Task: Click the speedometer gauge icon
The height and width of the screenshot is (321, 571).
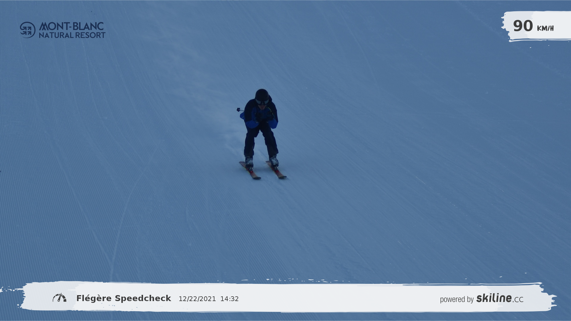Action: tap(59, 298)
